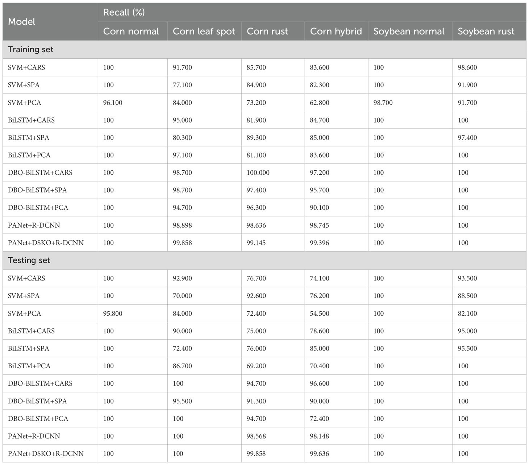Click the Corn rust column header
This screenshot has width=529, height=465.
267,32
